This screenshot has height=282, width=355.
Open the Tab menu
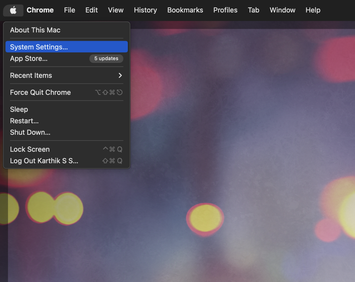(x=253, y=10)
